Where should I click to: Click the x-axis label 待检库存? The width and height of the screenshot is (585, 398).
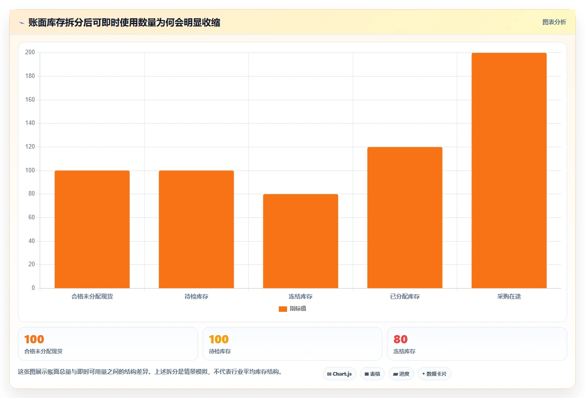tap(196, 296)
